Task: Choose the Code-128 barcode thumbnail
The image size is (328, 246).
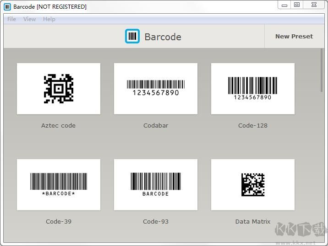Action: click(253, 89)
